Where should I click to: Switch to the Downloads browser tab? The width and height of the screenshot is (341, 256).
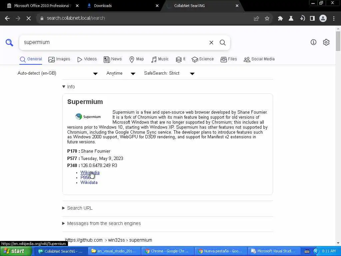(x=103, y=6)
